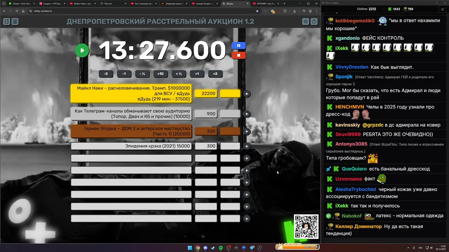
Task: Click username kotikbegemotik0 in chat
Action: [x=355, y=21]
